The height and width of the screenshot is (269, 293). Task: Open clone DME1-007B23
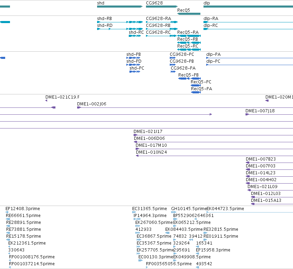pyautogui.click(x=270, y=163)
